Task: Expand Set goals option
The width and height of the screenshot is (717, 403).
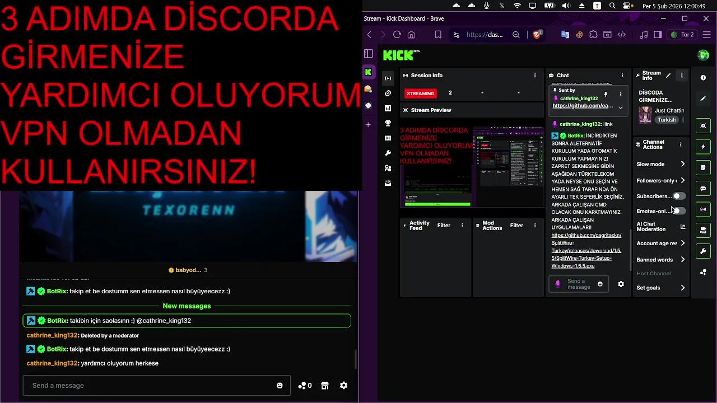Action: coord(682,288)
